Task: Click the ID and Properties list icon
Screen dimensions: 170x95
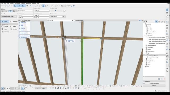Action: [64, 16]
